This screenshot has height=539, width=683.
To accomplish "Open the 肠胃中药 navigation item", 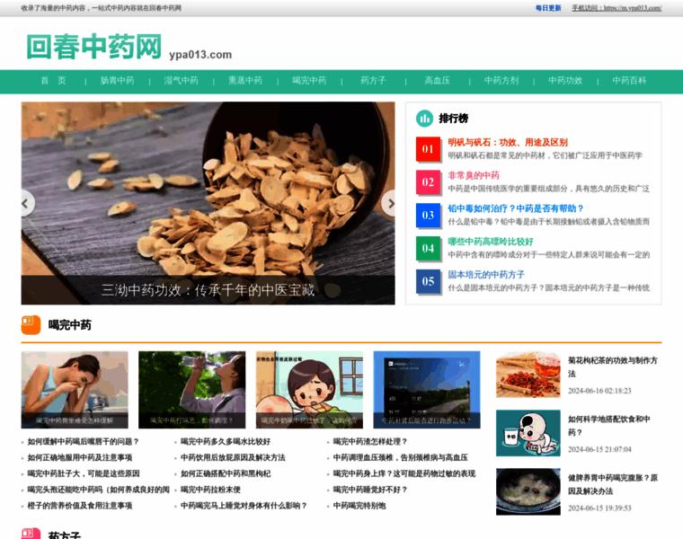I will tap(117, 81).
